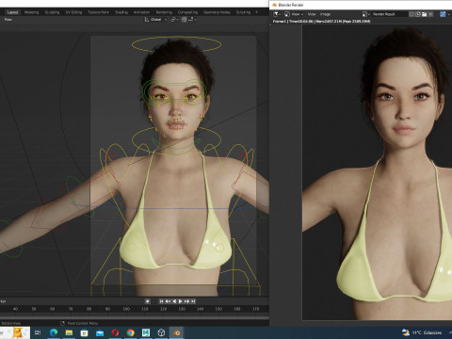The height and width of the screenshot is (339, 452).
Task: Open the weather widget showing 11°C
Action: 422,332
